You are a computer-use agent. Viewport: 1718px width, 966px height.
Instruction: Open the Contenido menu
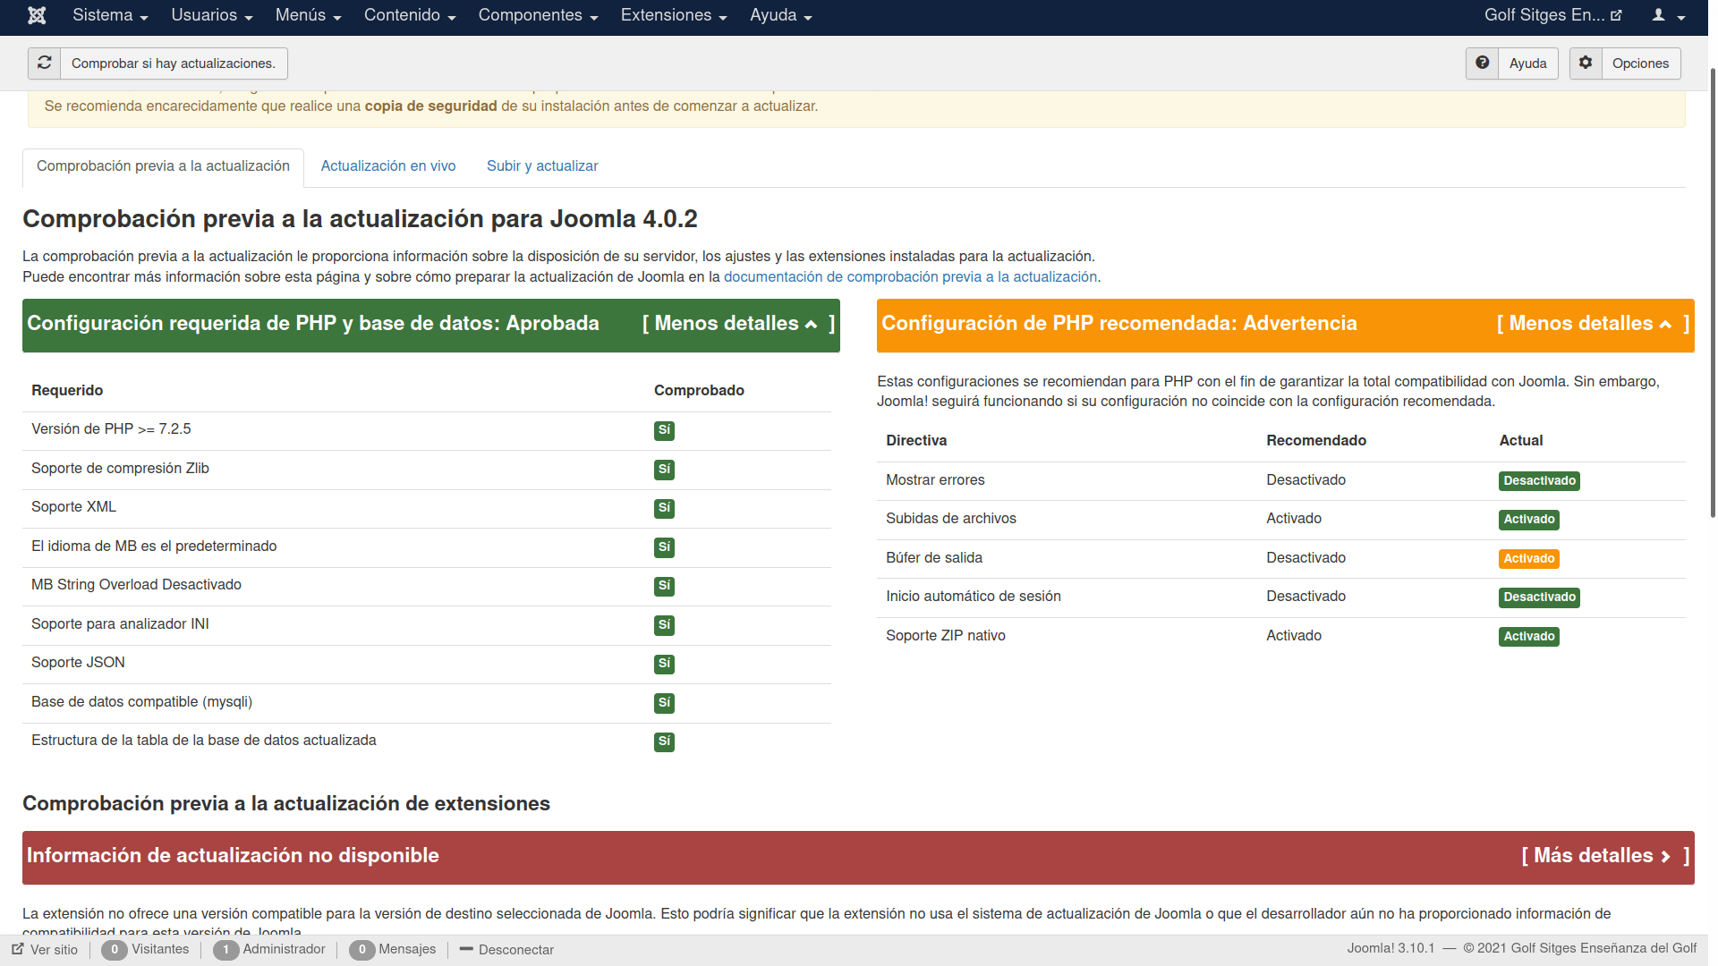pyautogui.click(x=410, y=15)
